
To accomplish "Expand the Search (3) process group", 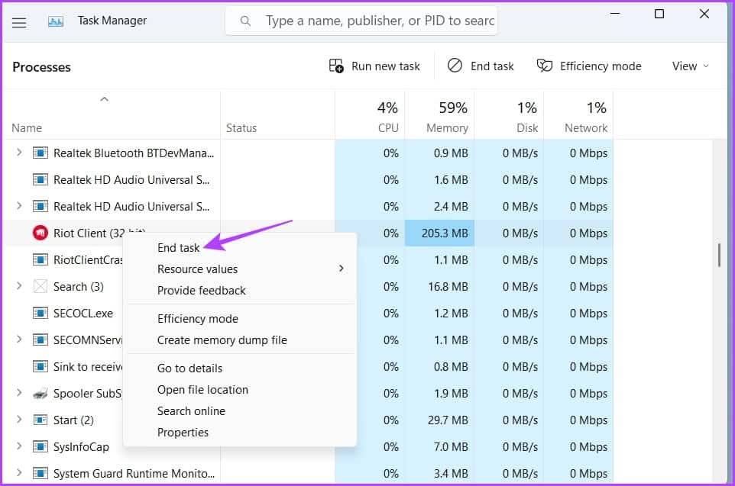I will coord(19,285).
